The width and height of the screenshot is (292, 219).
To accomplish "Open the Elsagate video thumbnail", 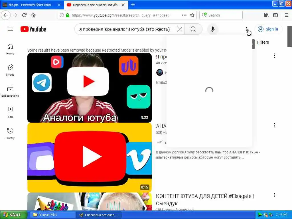I will (89, 202).
